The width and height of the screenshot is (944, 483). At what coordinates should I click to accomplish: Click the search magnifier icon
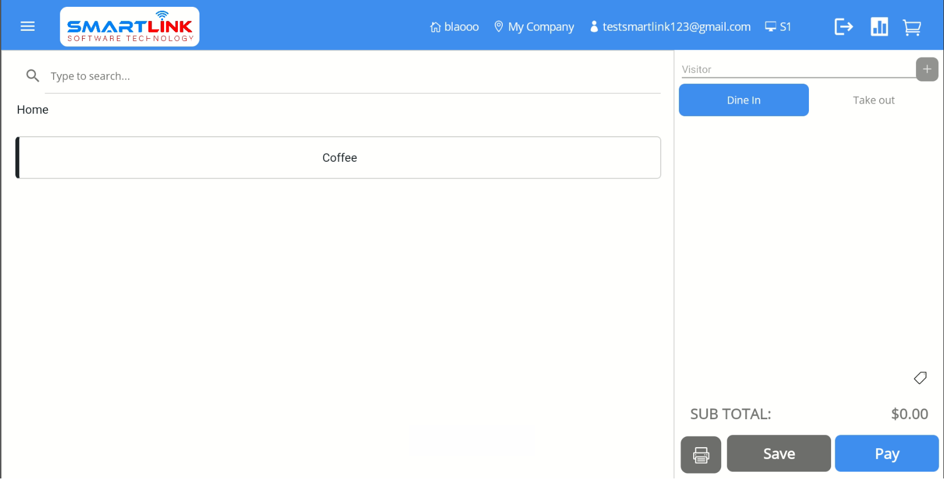coord(32,76)
